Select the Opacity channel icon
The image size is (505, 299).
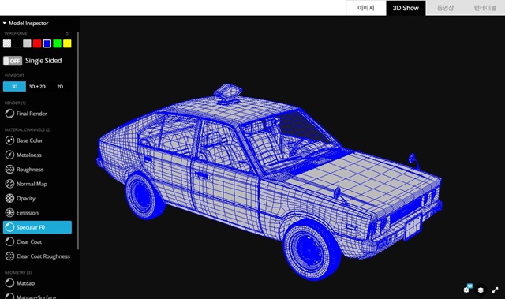[x=9, y=198]
